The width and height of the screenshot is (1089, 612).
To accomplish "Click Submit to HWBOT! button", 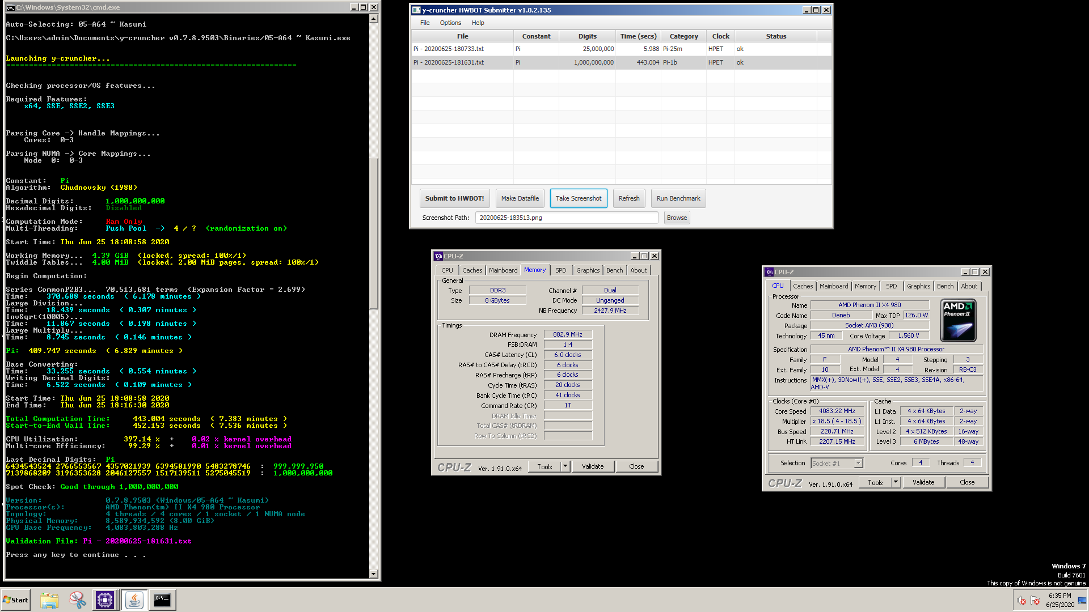I will [454, 198].
